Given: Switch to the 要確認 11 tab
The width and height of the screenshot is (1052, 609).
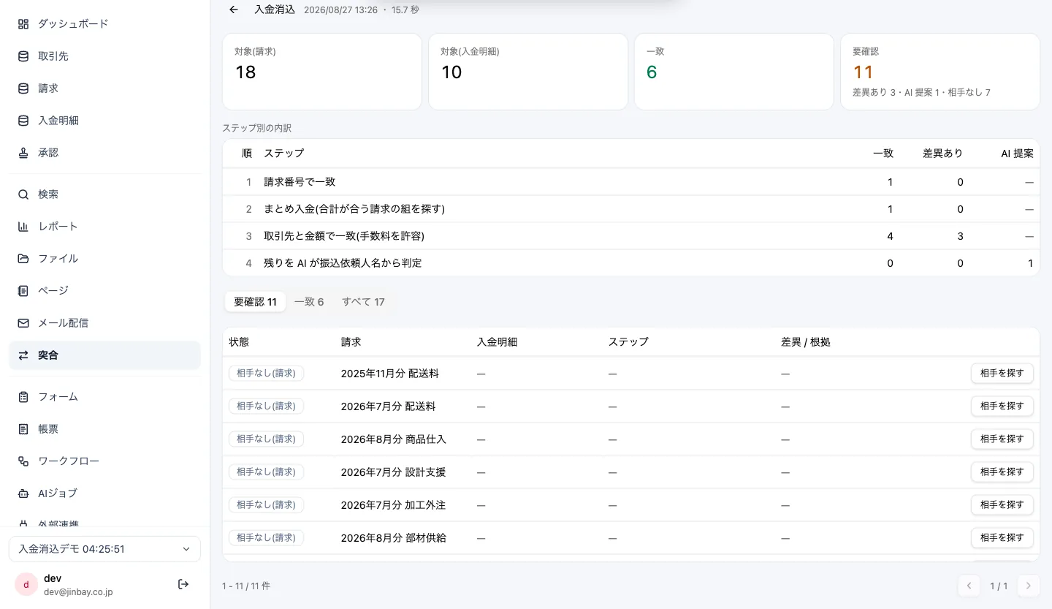Looking at the screenshot, I should click(255, 301).
